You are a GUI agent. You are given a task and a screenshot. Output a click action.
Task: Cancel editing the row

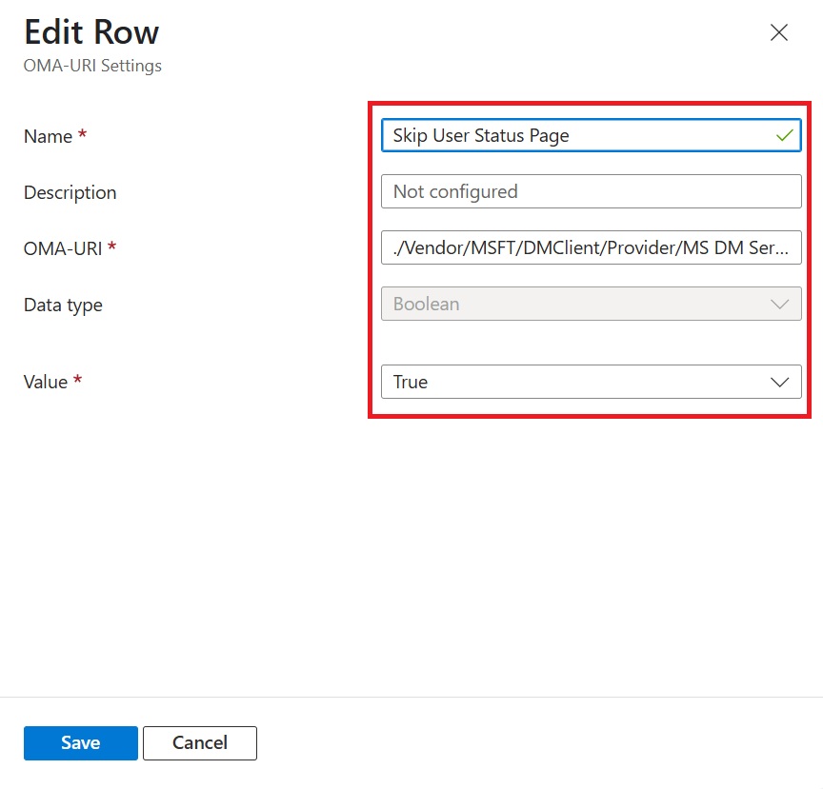point(199,743)
